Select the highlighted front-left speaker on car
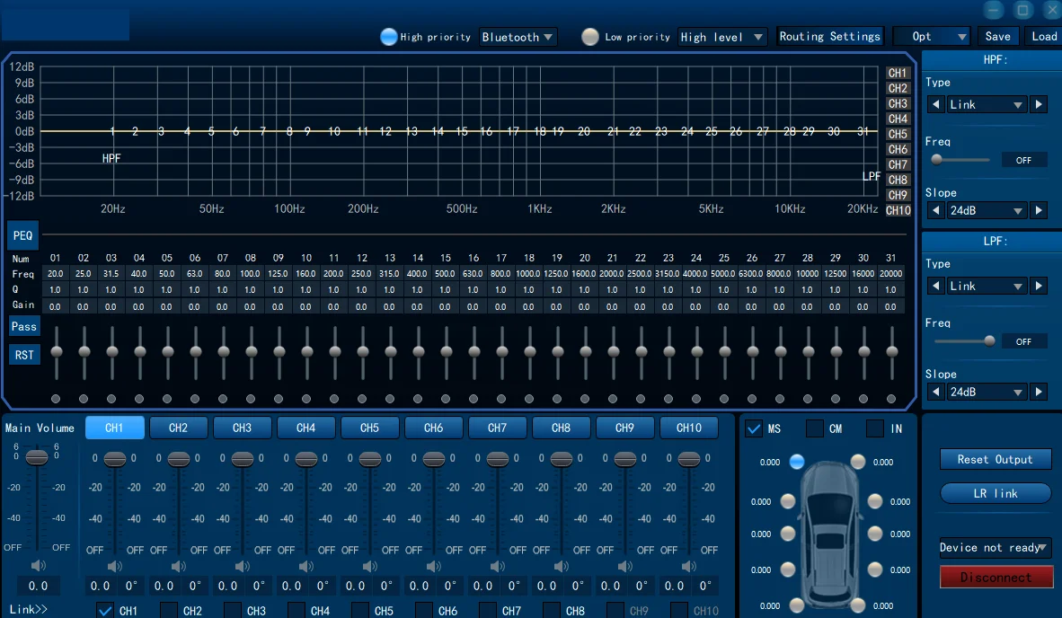 797,462
